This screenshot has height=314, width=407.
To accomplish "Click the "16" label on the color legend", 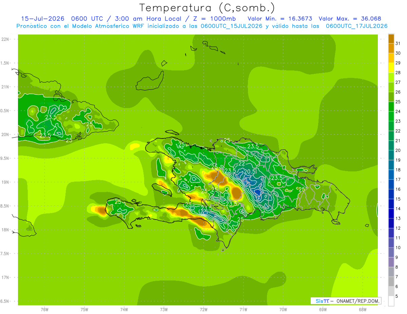I will [x=398, y=189].
